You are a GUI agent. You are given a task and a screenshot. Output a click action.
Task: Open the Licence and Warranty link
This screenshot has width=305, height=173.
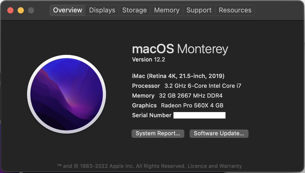tap(215, 166)
